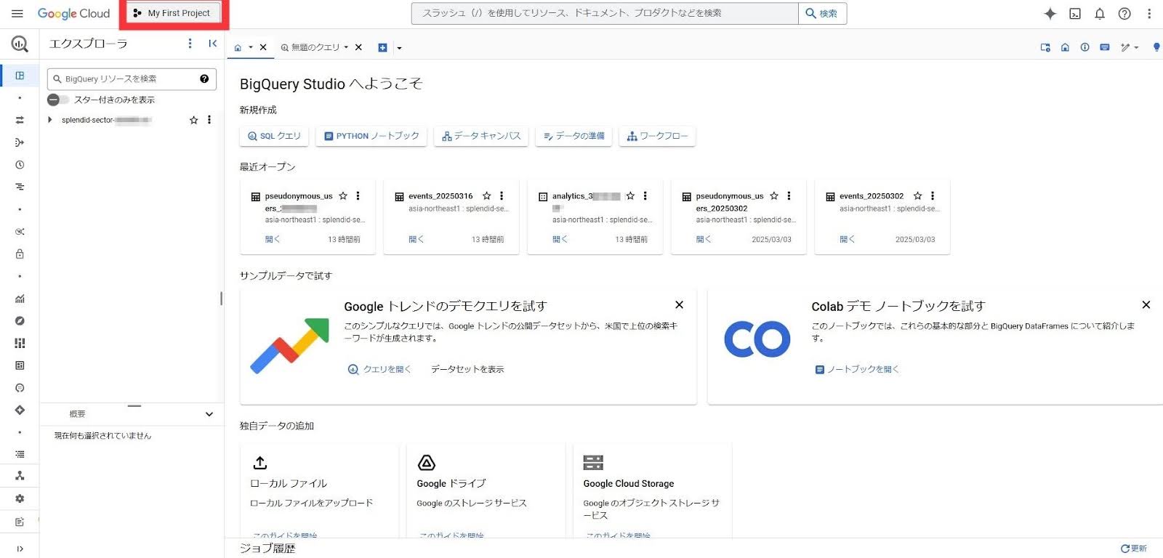The height and width of the screenshot is (558, 1163).
Task: Star the analytics dataset card
Action: pos(630,195)
